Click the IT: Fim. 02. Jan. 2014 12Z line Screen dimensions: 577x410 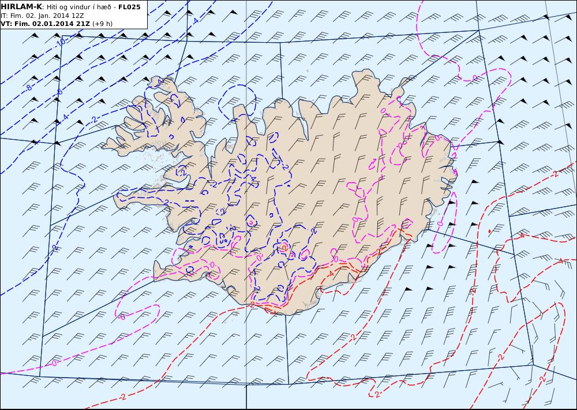click(x=42, y=16)
